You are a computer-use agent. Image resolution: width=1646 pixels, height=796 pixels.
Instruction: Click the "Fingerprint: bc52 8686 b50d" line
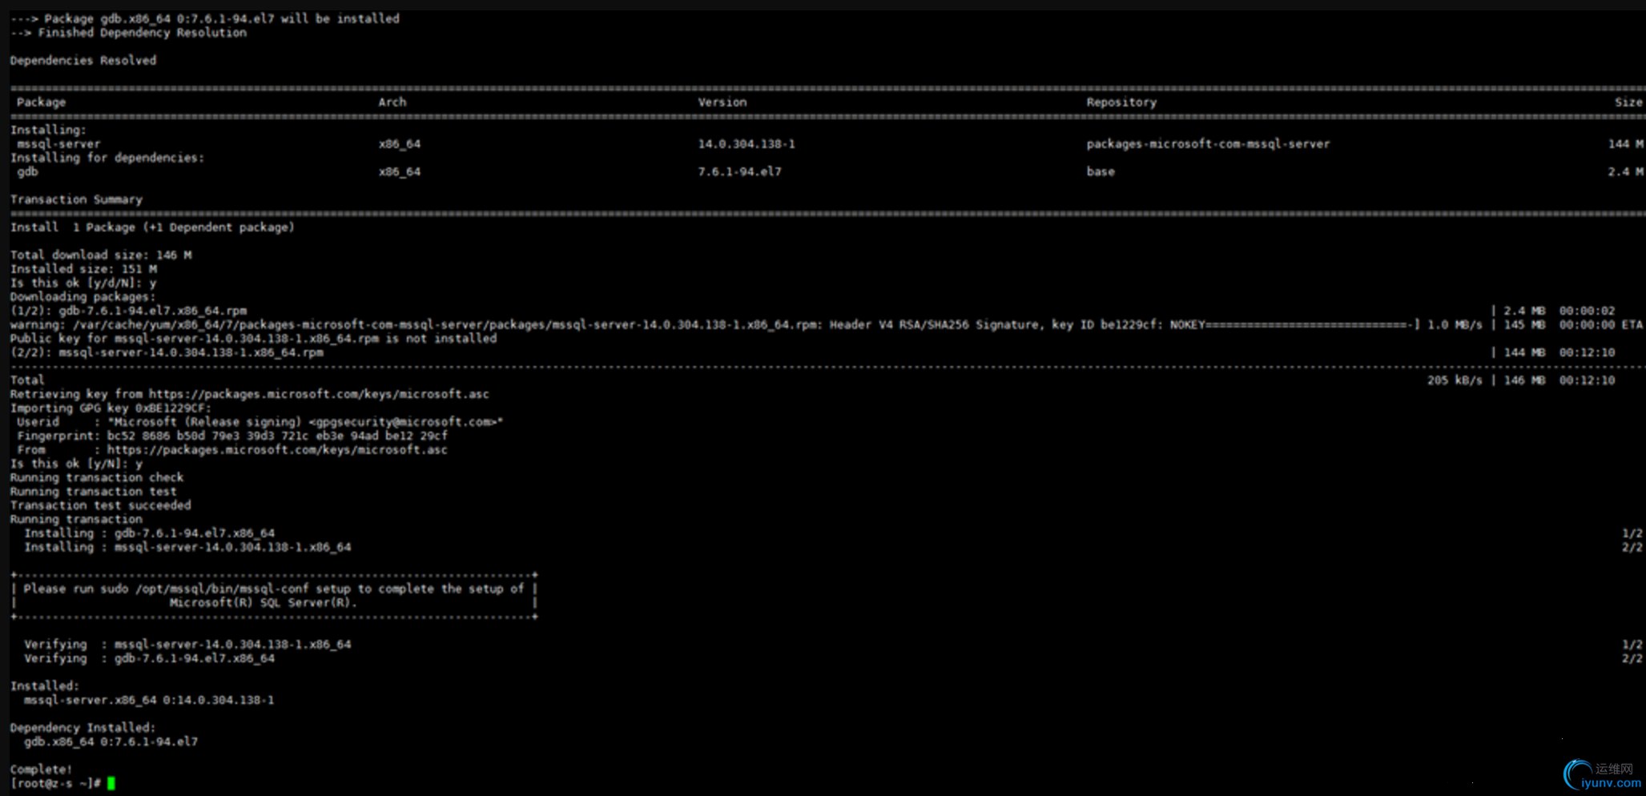pyautogui.click(x=232, y=436)
